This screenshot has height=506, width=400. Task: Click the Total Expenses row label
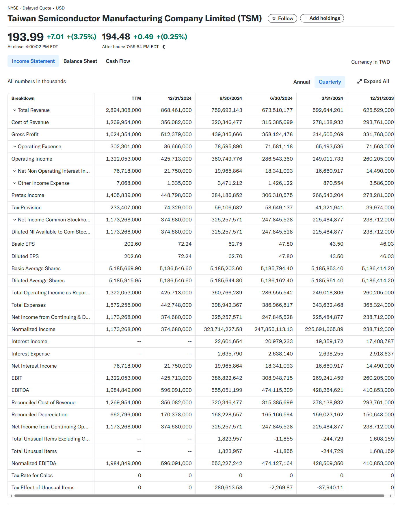click(29, 305)
